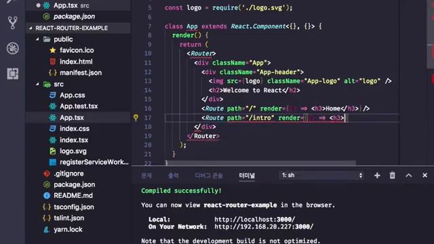The image size is (434, 244).
Task: Switch to the 디버그 콘솔 tab
Action: click(x=209, y=176)
